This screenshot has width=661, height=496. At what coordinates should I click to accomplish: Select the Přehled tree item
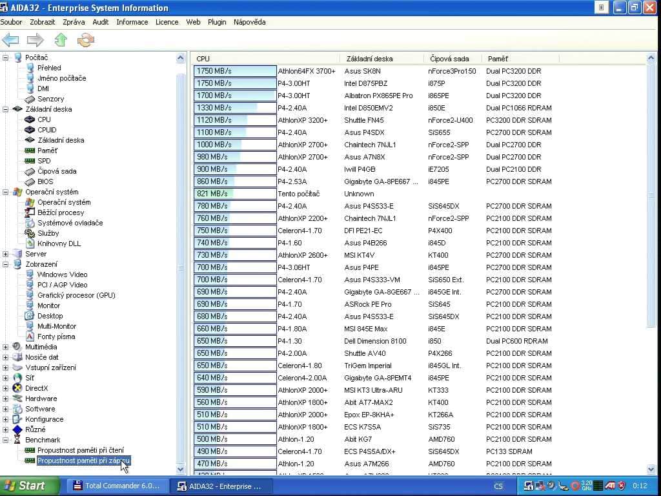pos(49,68)
